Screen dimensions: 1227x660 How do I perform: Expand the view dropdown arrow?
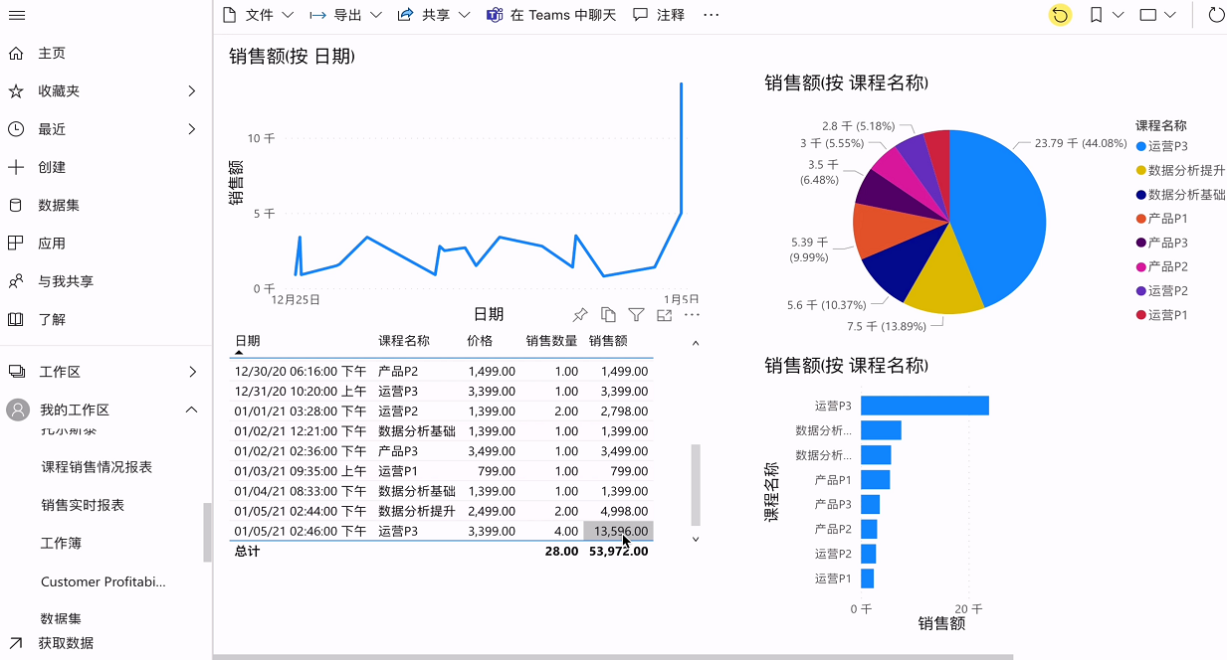coord(1170,15)
